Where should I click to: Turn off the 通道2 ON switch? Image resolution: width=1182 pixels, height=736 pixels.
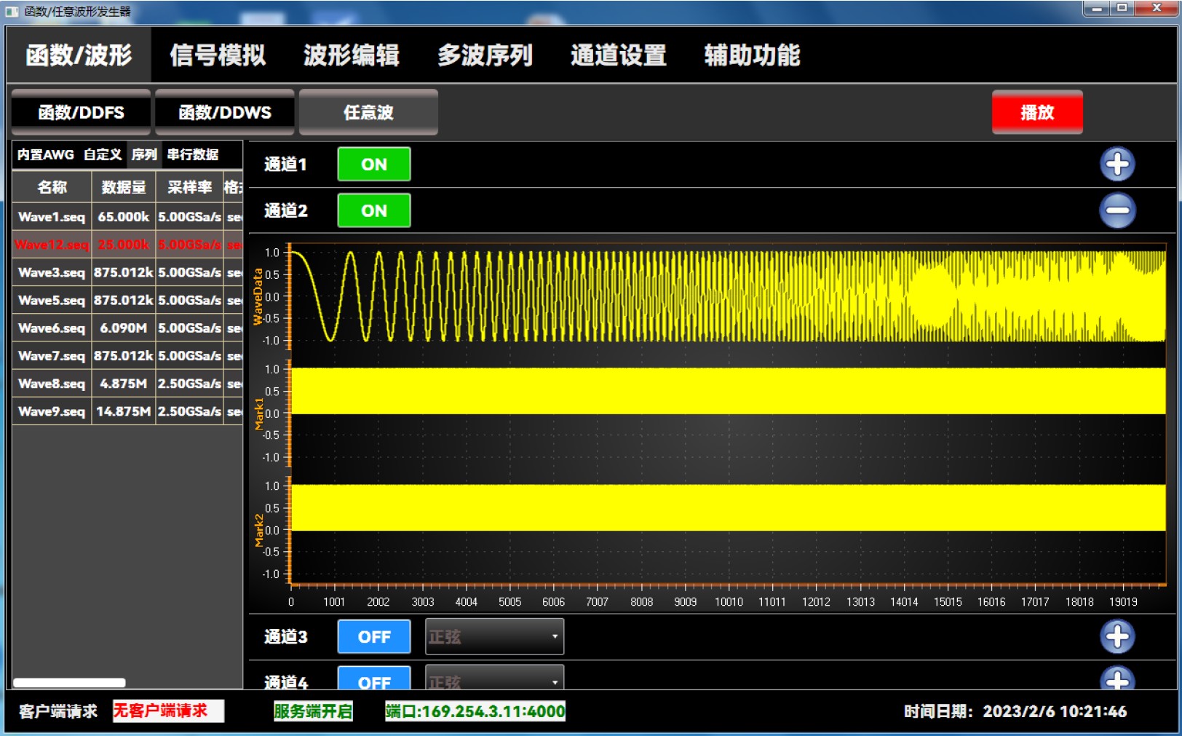(x=373, y=210)
